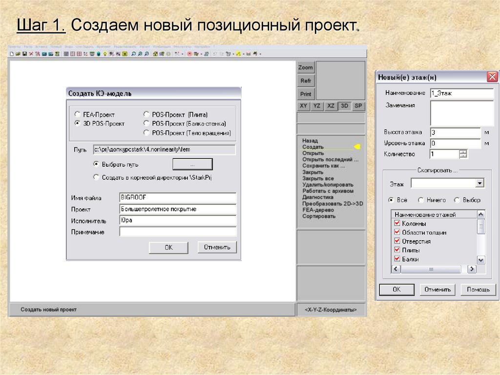Uncheck the Области толщин checkbox

click(x=397, y=232)
